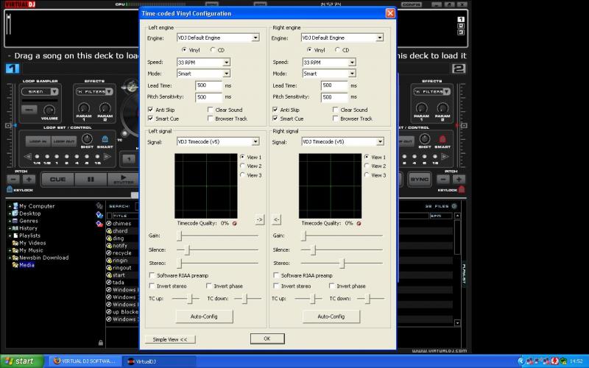The width and height of the screenshot is (589, 368).
Task: Select the Desktop folder in browser
Action: (30, 213)
